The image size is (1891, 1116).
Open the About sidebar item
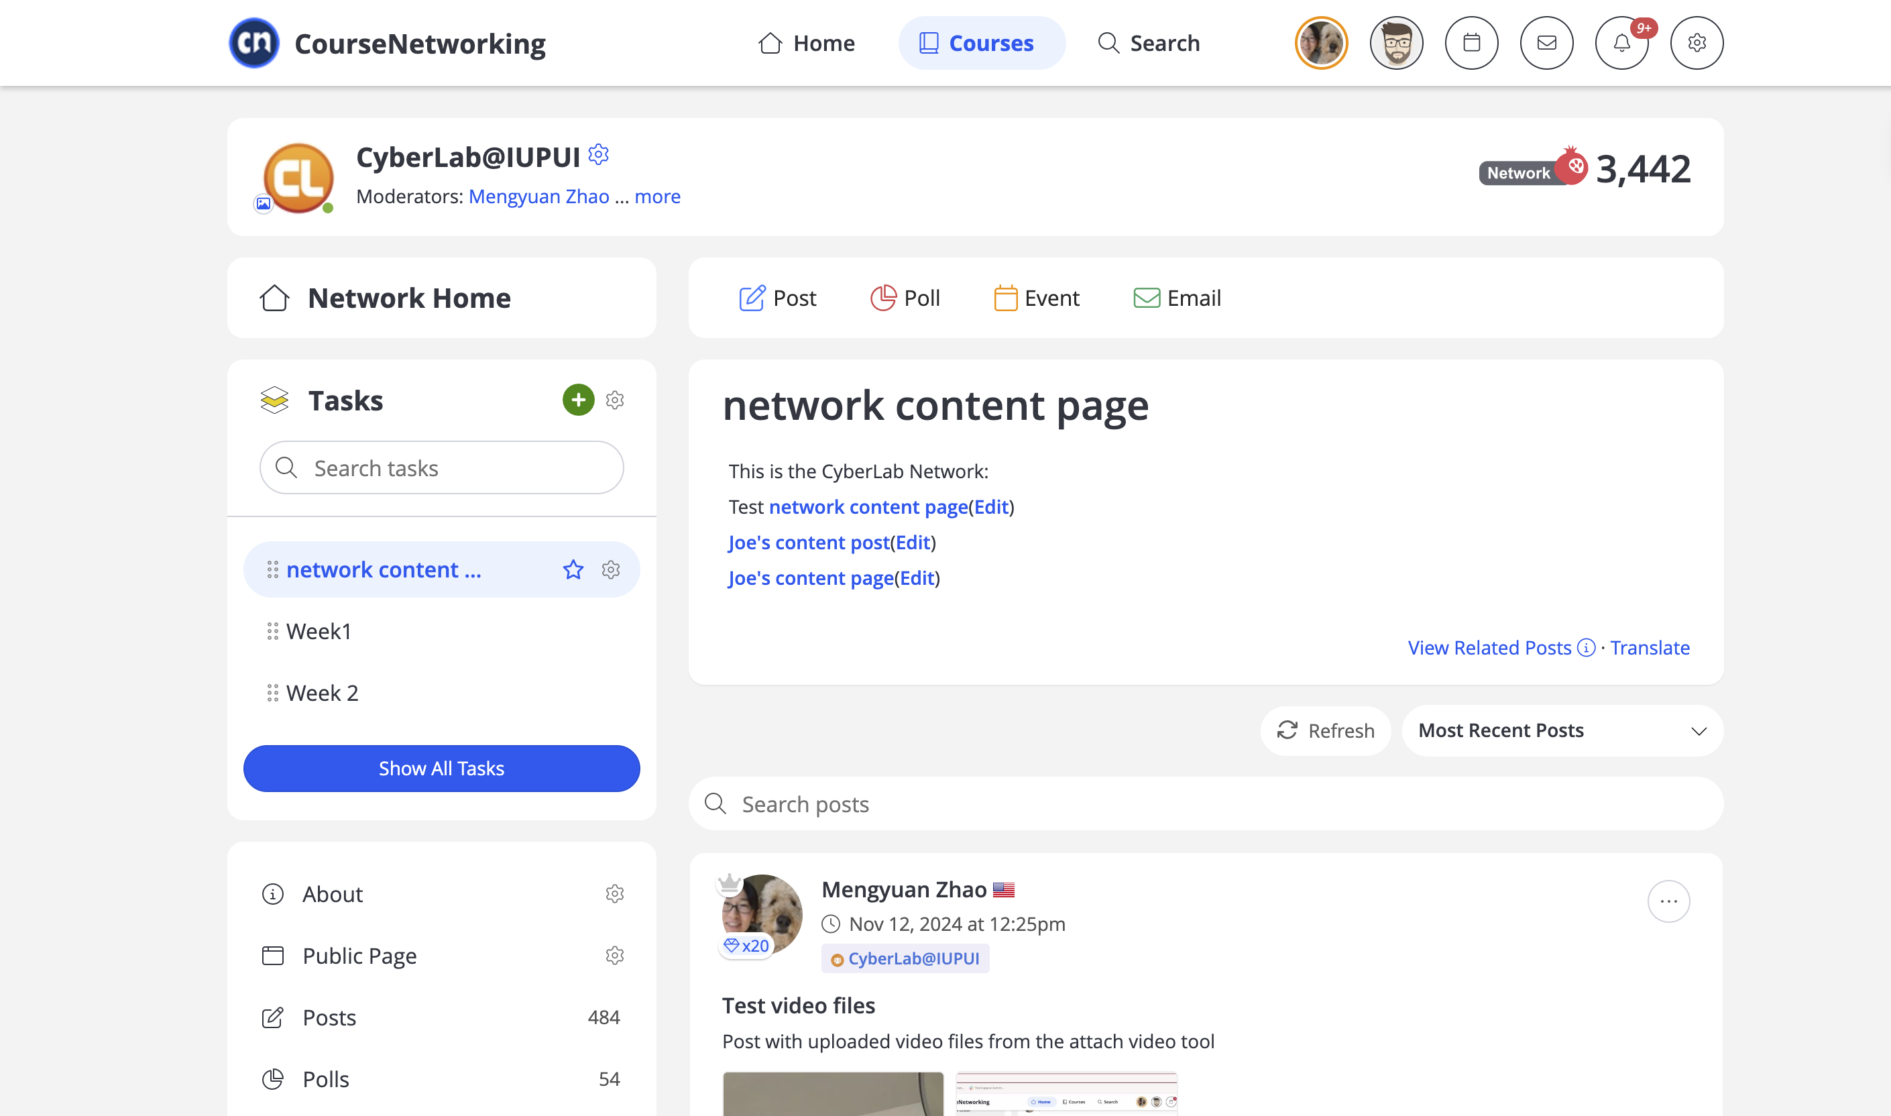click(x=333, y=893)
